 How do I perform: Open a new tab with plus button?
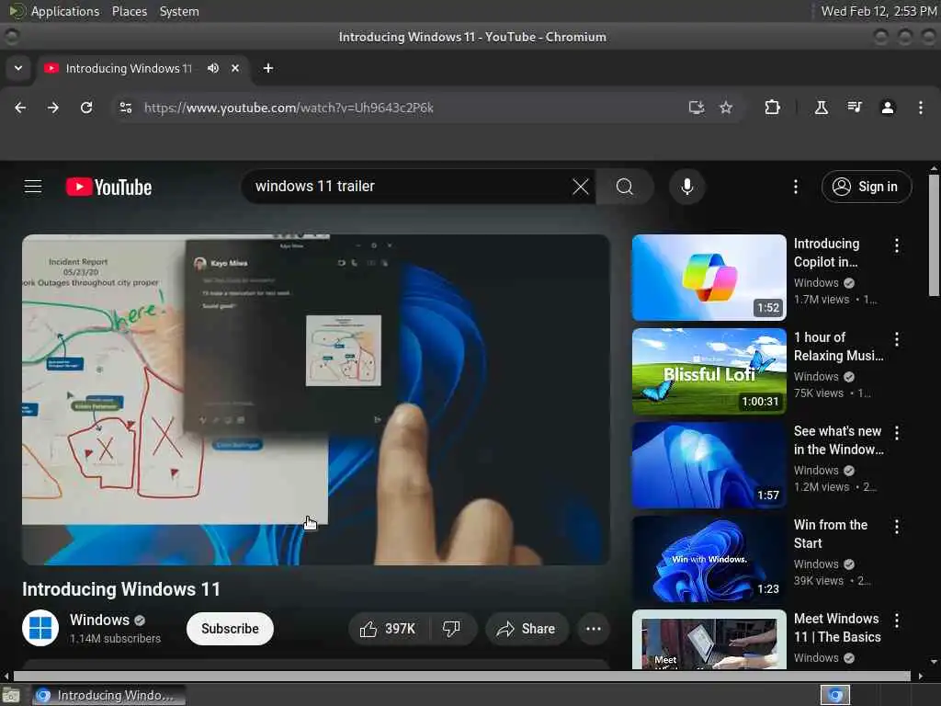(x=268, y=68)
